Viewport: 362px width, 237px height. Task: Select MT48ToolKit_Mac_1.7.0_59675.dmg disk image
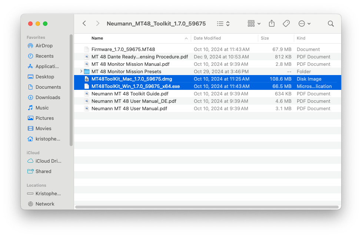point(132,79)
